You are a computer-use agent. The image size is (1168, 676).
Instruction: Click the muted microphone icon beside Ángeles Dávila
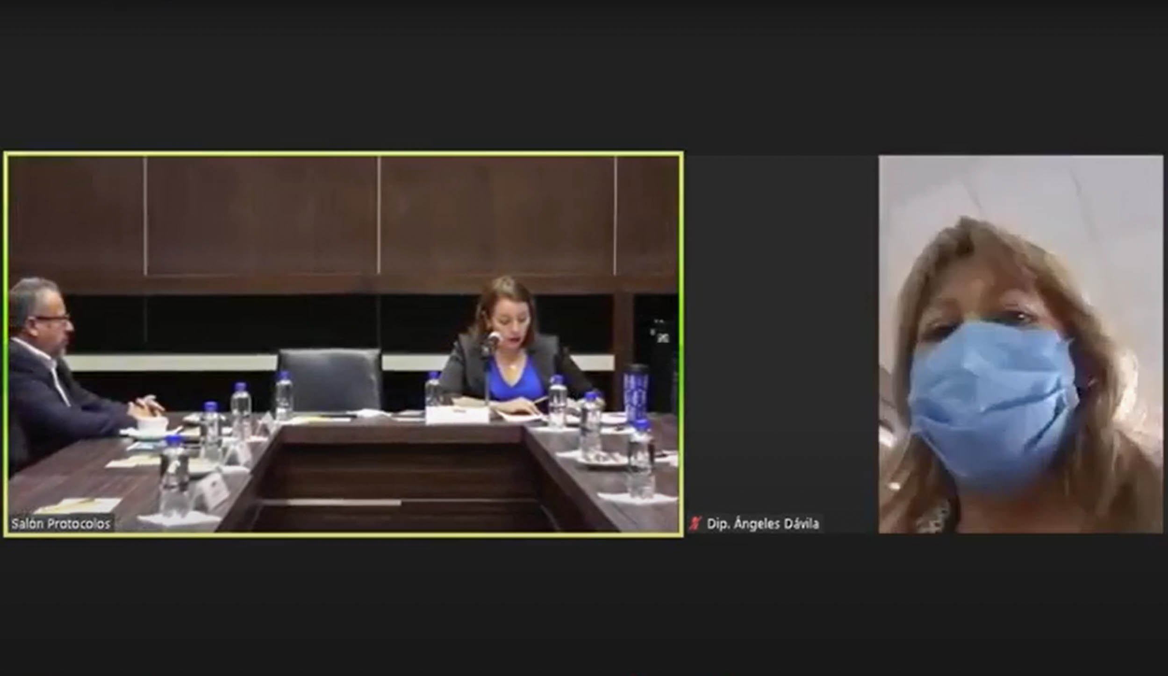click(x=695, y=524)
